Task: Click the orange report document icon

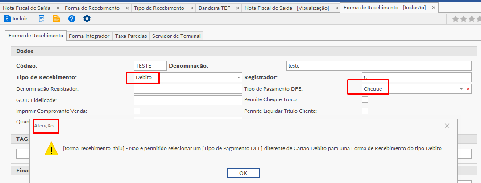Action: coord(56,19)
